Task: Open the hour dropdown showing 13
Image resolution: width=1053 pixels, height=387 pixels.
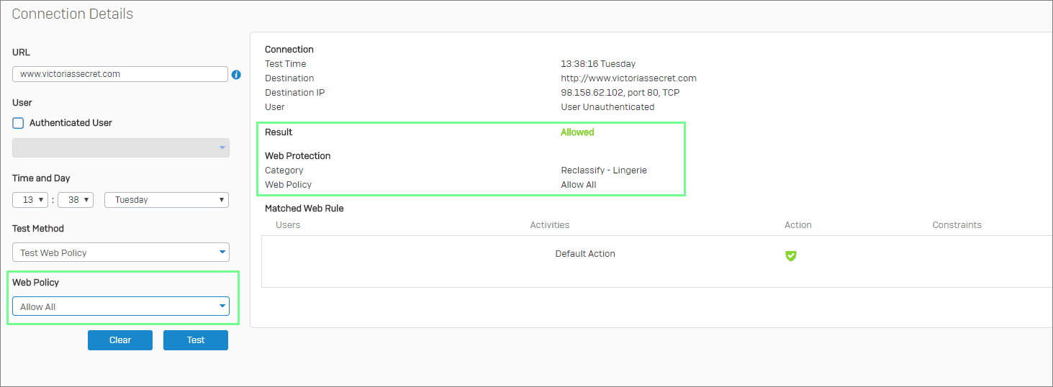Action: (x=30, y=200)
